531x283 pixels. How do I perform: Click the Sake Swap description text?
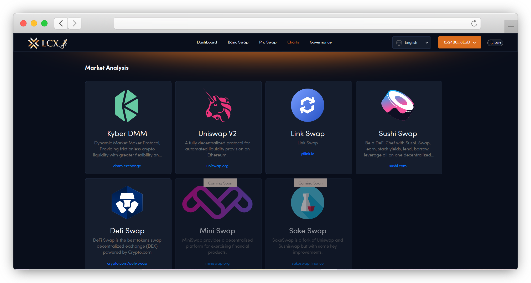coord(308,246)
